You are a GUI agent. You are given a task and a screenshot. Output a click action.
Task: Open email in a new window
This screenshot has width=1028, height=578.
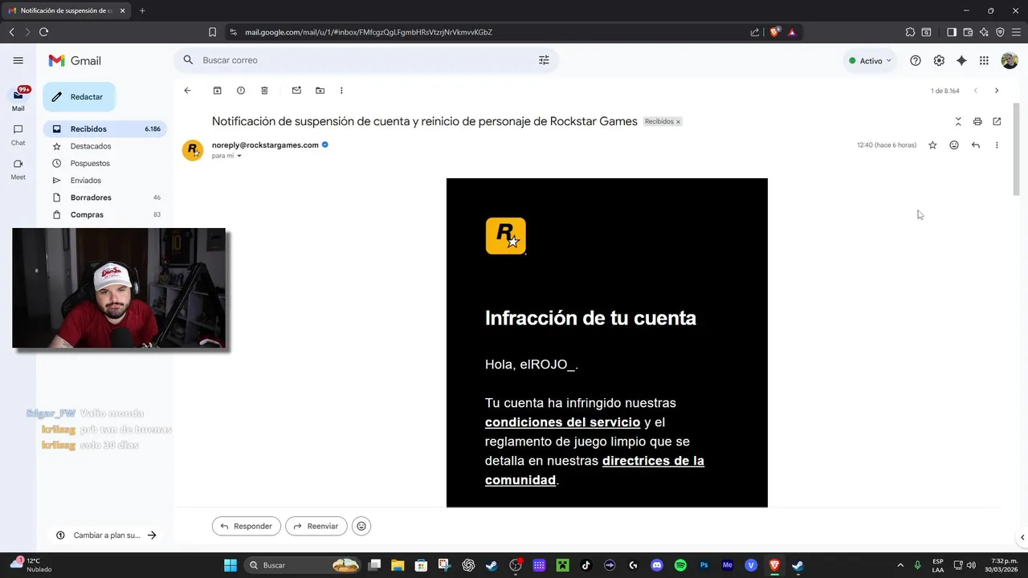click(997, 122)
